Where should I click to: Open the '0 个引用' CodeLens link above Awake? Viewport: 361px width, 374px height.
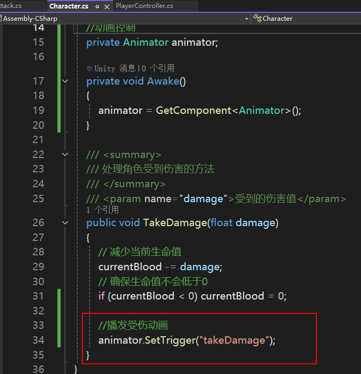point(158,69)
